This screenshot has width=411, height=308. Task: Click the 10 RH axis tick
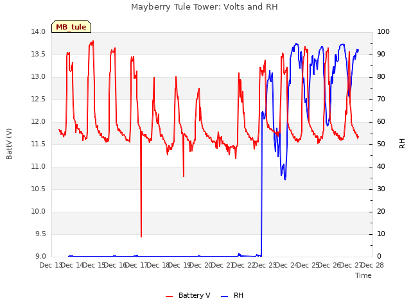pos(381,234)
